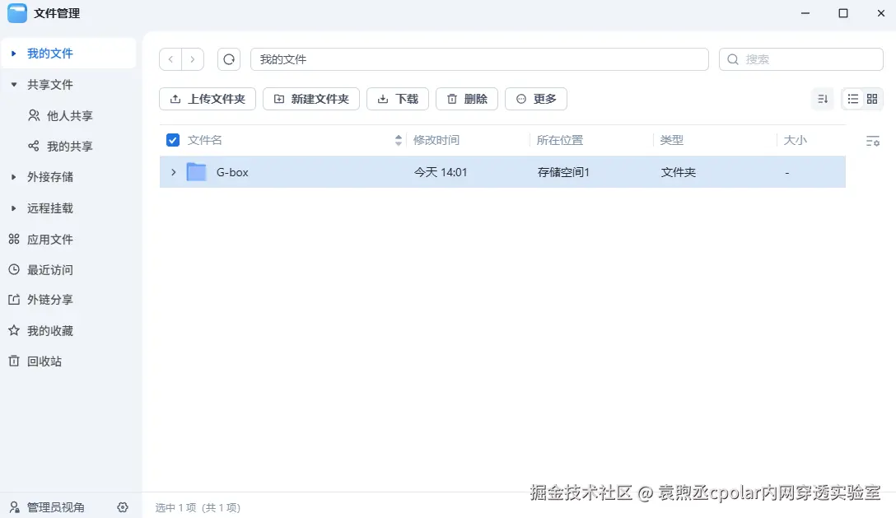Click 新建文件夹 button

click(310, 99)
